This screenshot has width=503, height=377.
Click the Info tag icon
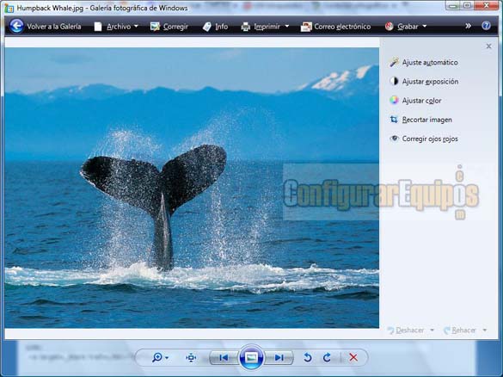[x=207, y=27]
